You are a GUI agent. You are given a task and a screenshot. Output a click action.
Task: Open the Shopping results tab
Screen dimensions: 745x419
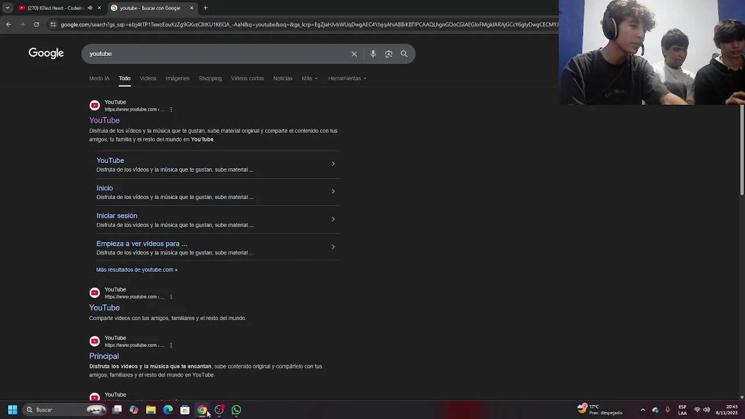tap(210, 78)
